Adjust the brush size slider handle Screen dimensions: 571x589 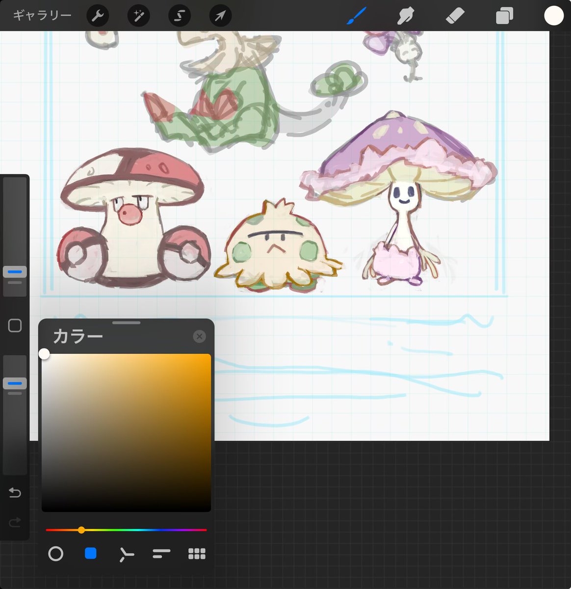tap(15, 271)
